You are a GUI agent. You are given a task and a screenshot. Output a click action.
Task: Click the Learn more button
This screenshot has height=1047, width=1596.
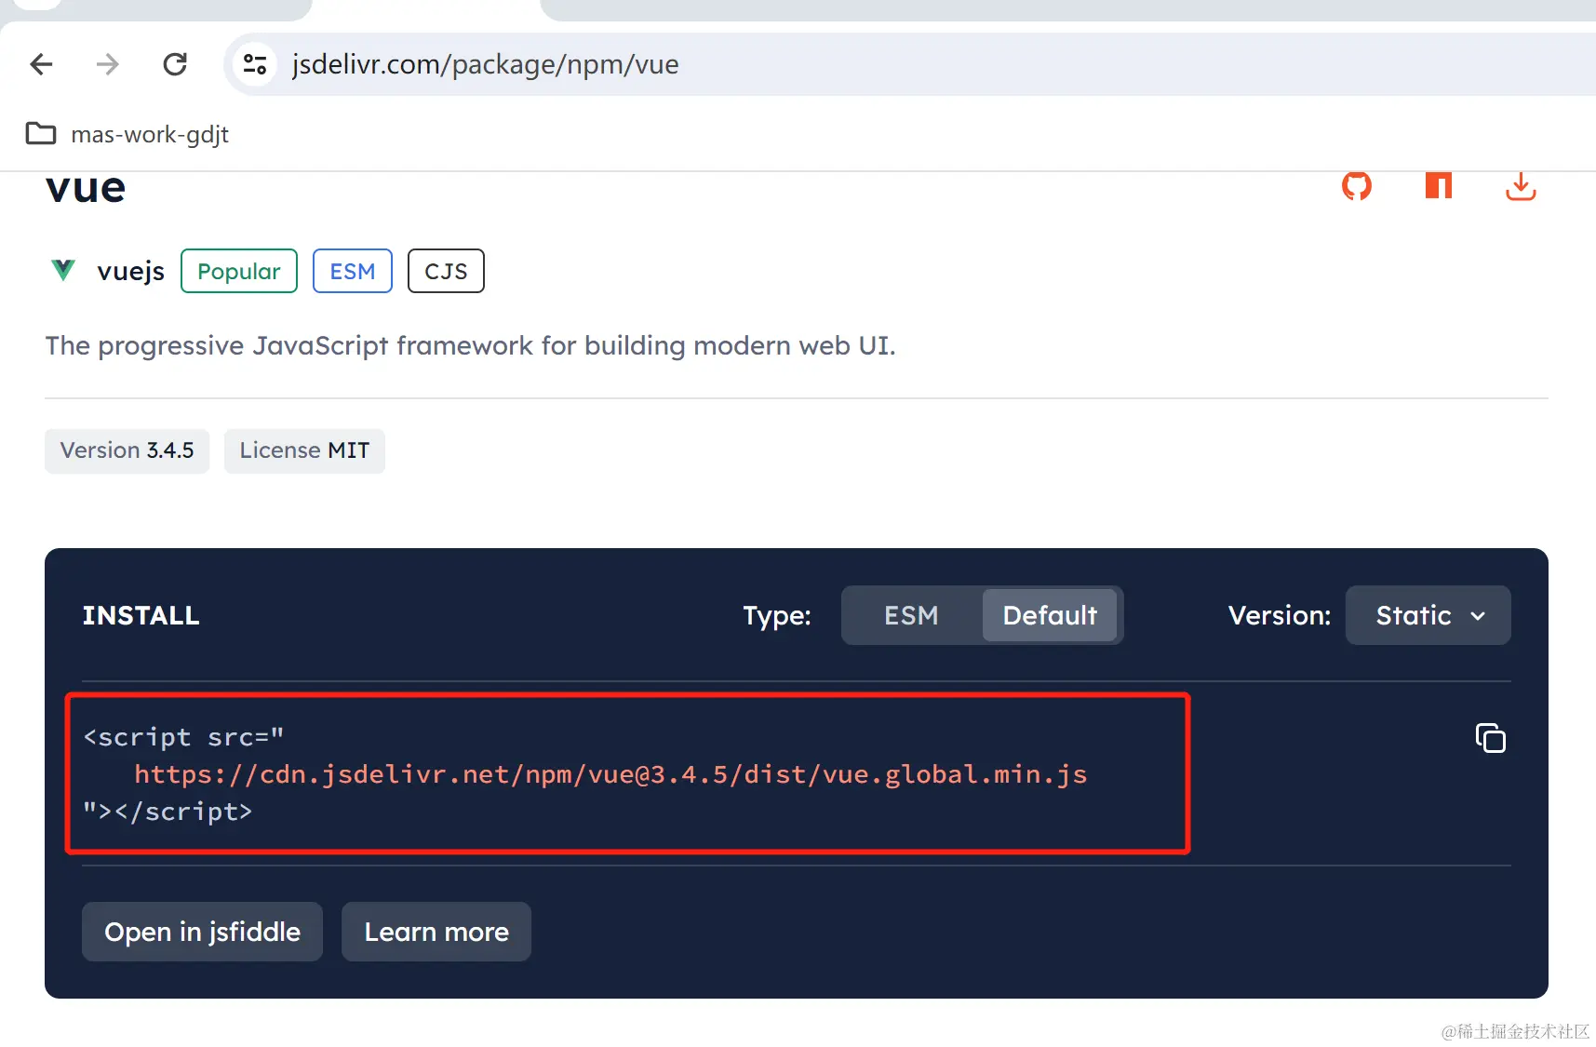coord(436,932)
